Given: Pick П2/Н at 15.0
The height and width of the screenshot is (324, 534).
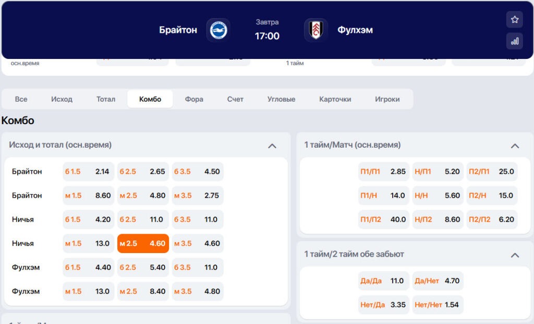Looking at the screenshot, I should pos(492,196).
